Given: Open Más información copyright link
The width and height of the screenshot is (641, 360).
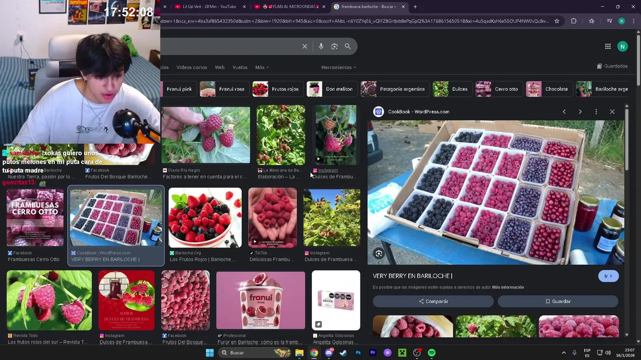Looking at the screenshot, I should 508,287.
